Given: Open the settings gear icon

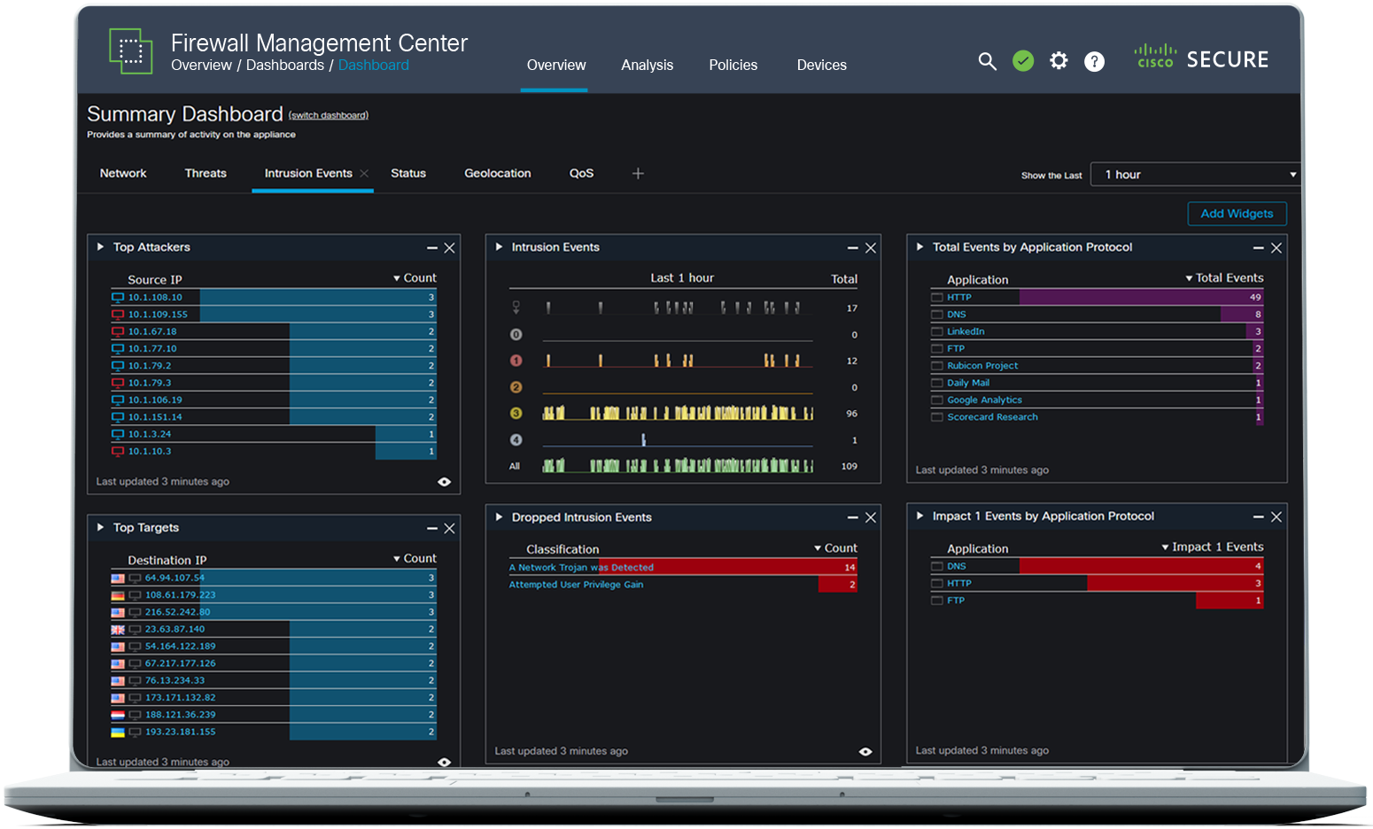Looking at the screenshot, I should click(1059, 61).
